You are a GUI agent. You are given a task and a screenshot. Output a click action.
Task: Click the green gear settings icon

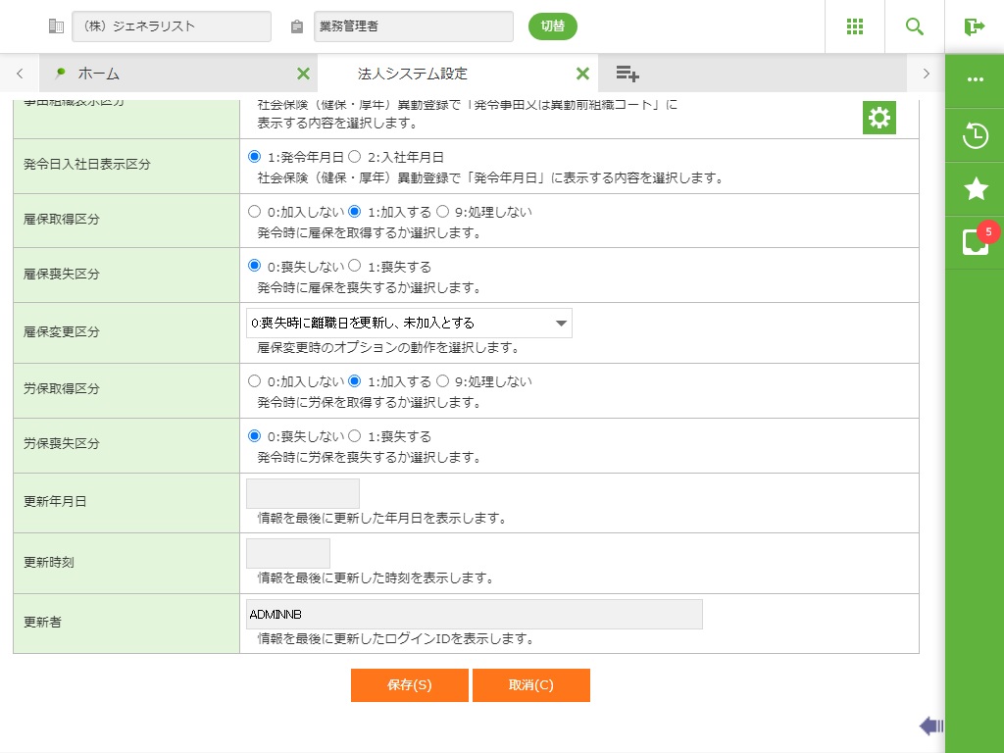click(878, 118)
